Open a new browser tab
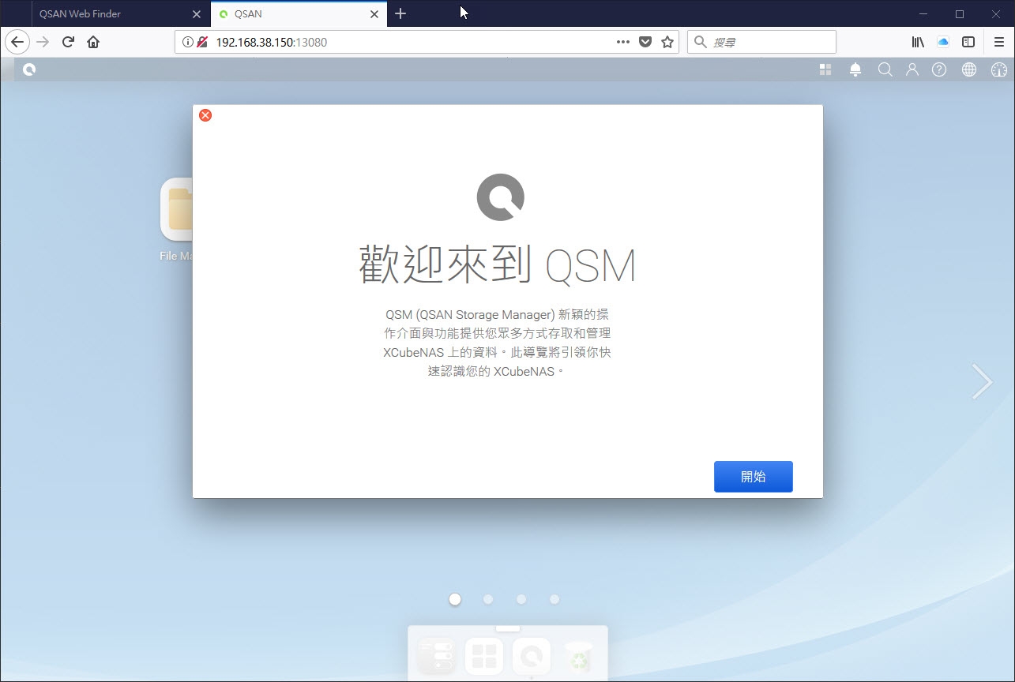Viewport: 1015px width, 682px height. click(x=400, y=13)
